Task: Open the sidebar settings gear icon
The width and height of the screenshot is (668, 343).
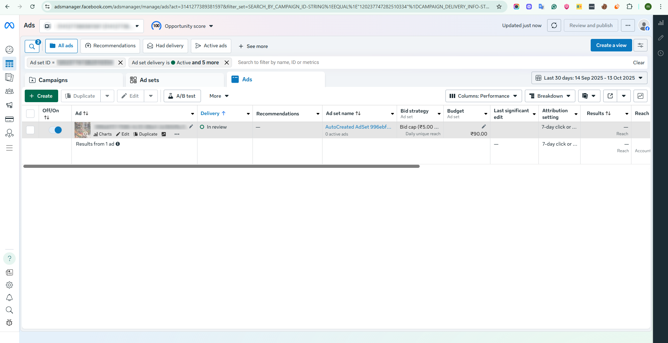Action: coord(9,285)
